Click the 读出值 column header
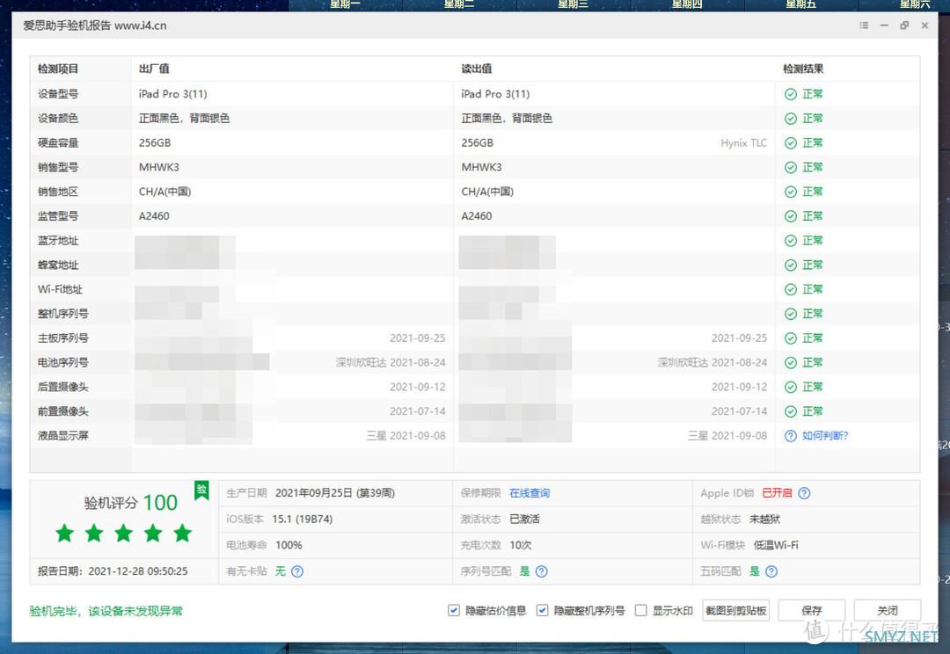 (x=477, y=69)
